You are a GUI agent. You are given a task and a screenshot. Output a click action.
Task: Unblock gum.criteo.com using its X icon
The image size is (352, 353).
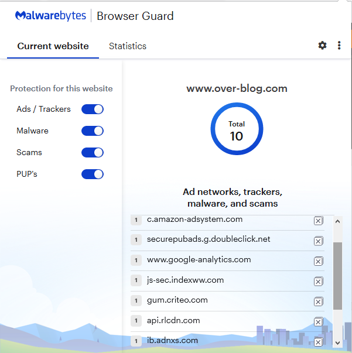tap(318, 301)
